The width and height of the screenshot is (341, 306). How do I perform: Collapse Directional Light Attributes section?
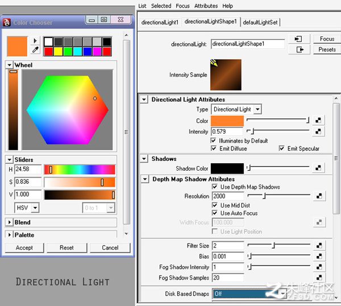[x=144, y=100]
